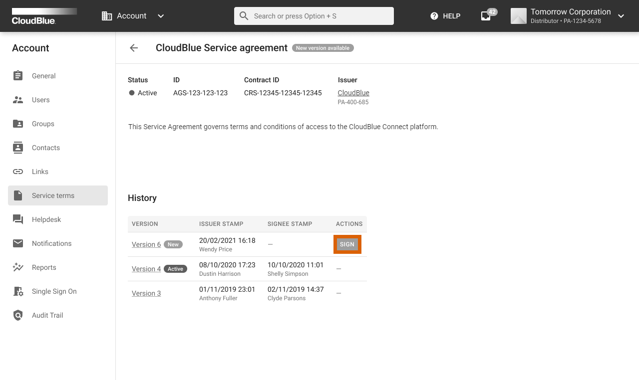This screenshot has height=380, width=639.
Task: Click the HELP question mark icon
Action: tap(434, 15)
